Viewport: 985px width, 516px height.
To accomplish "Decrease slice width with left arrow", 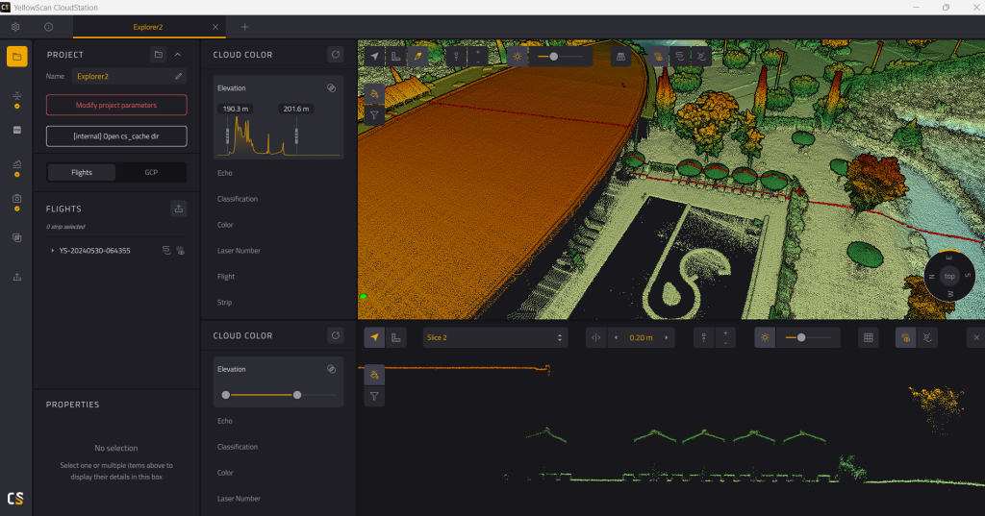I will click(x=616, y=337).
